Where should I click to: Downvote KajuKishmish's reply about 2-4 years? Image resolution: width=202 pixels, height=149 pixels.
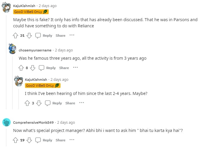point(39,103)
